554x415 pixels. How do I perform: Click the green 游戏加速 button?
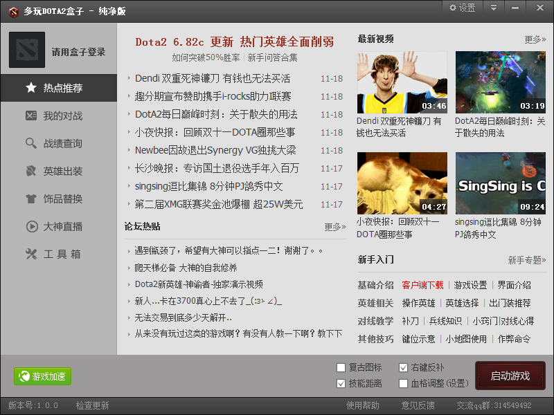click(42, 376)
